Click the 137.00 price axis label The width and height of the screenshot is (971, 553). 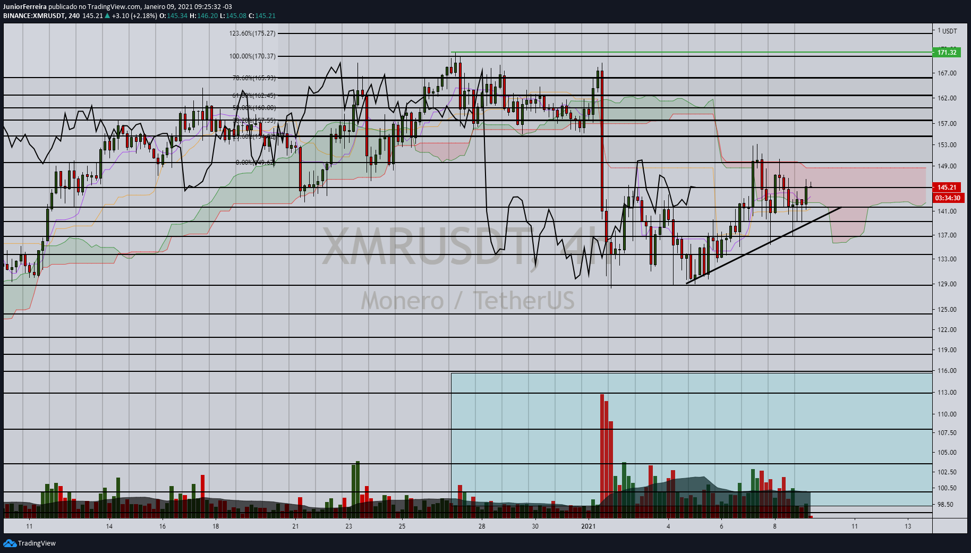click(x=947, y=235)
